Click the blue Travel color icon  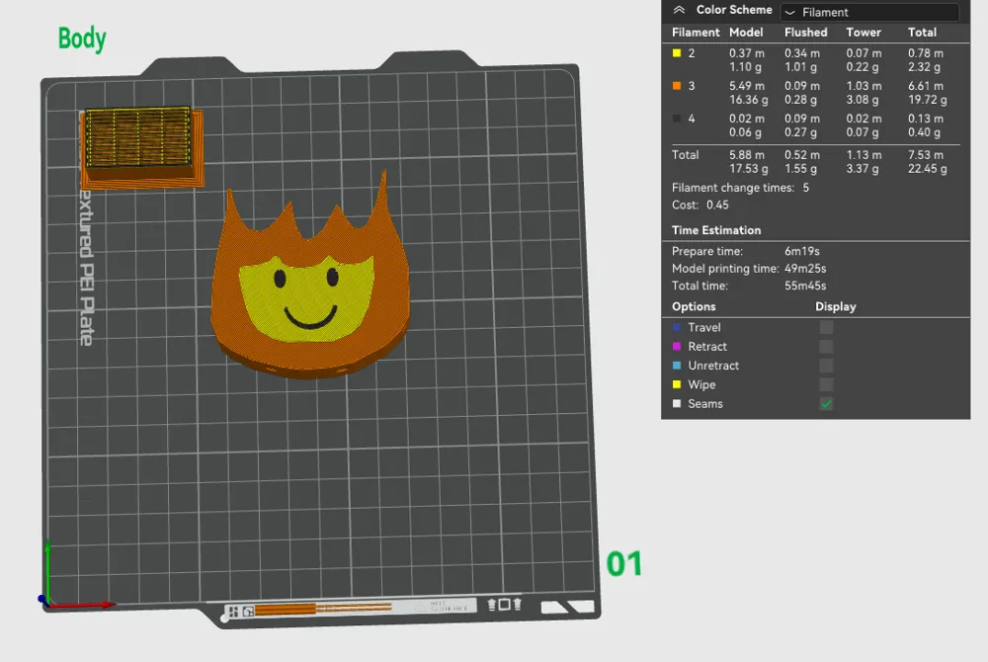[677, 327]
